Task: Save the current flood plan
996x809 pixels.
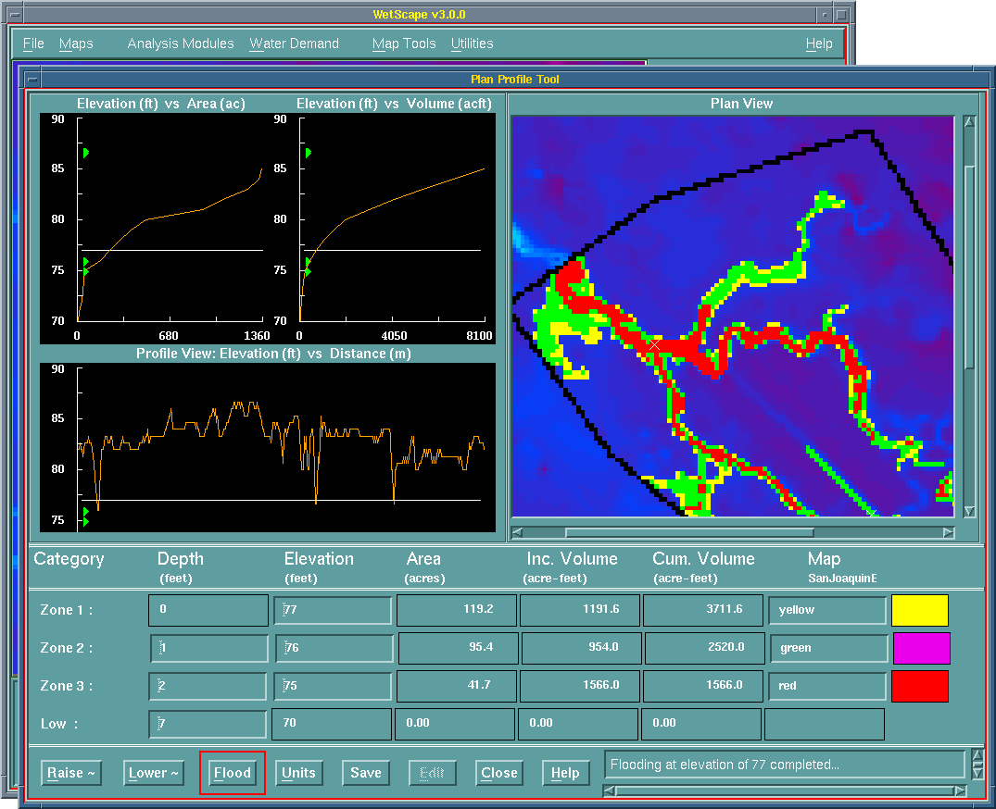Action: pyautogui.click(x=365, y=773)
